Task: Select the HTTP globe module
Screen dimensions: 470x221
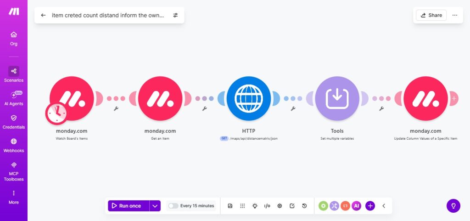Action: click(x=249, y=99)
